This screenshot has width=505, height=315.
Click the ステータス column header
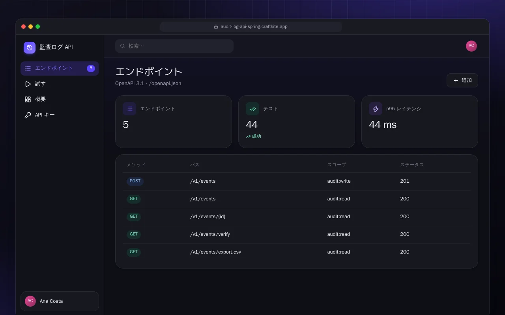[412, 165]
